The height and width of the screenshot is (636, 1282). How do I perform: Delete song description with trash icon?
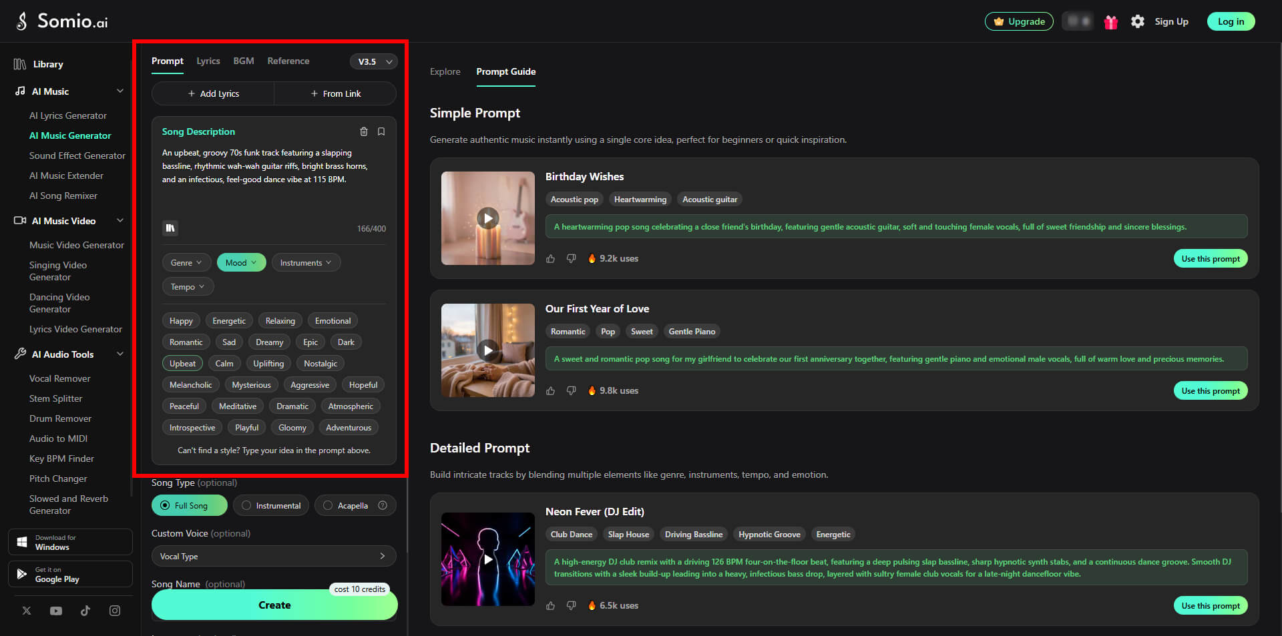364,131
